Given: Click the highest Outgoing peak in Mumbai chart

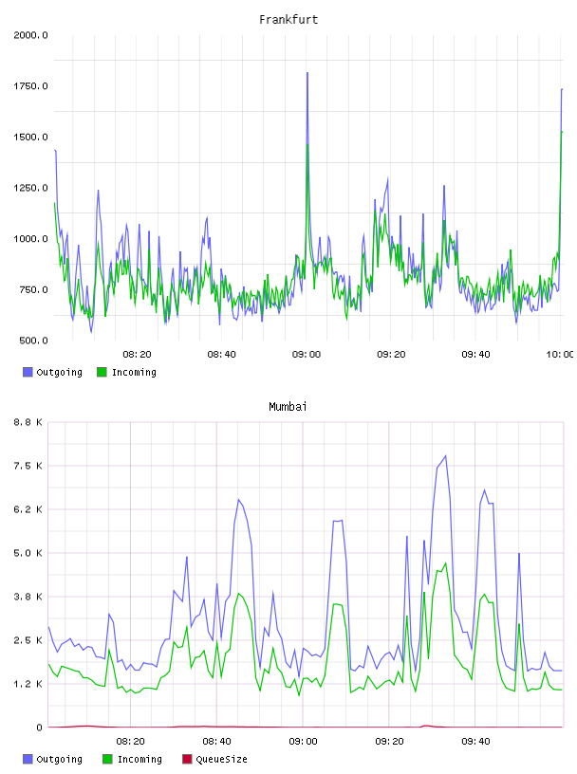Looking at the screenshot, I should tap(446, 455).
